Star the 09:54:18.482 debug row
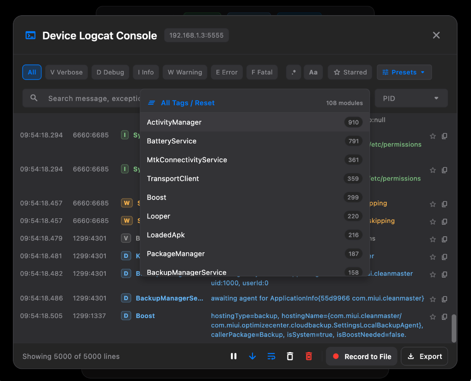 click(x=433, y=274)
